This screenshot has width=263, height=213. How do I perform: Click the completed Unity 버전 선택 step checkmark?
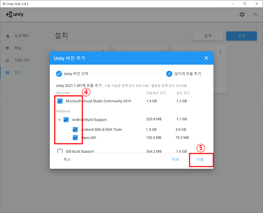(x=59, y=74)
